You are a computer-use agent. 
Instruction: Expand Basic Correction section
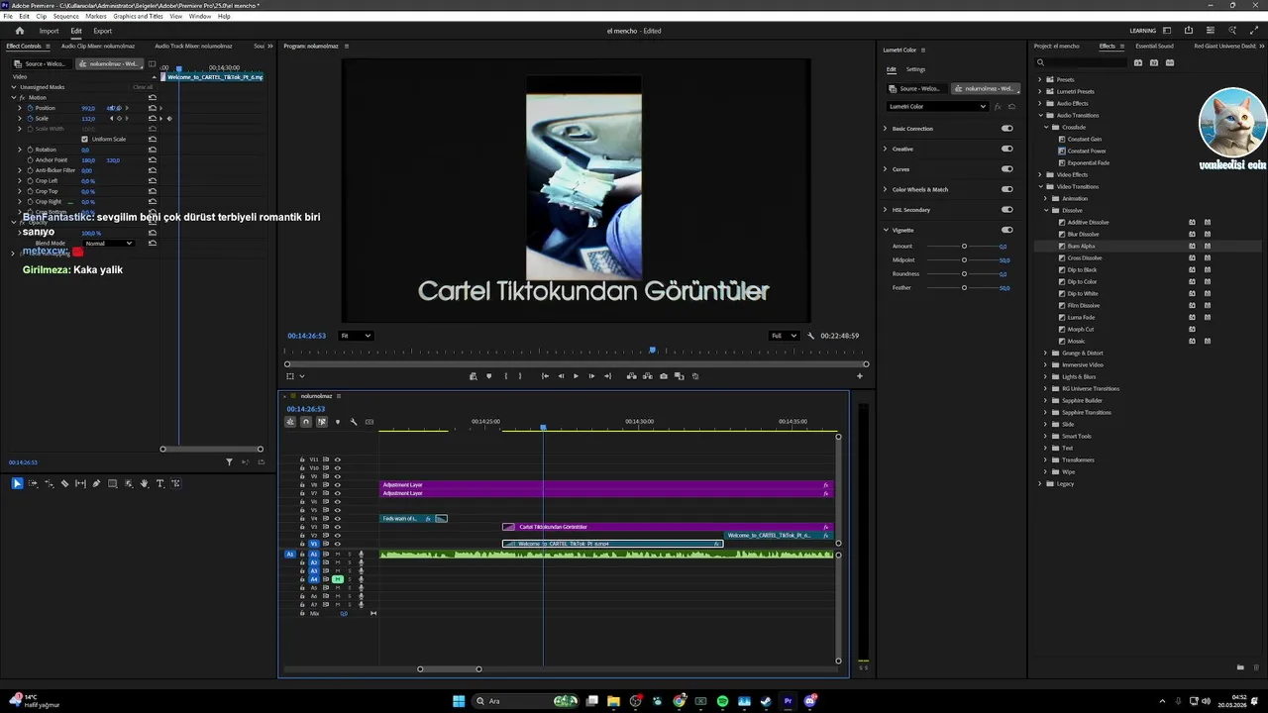point(886,129)
